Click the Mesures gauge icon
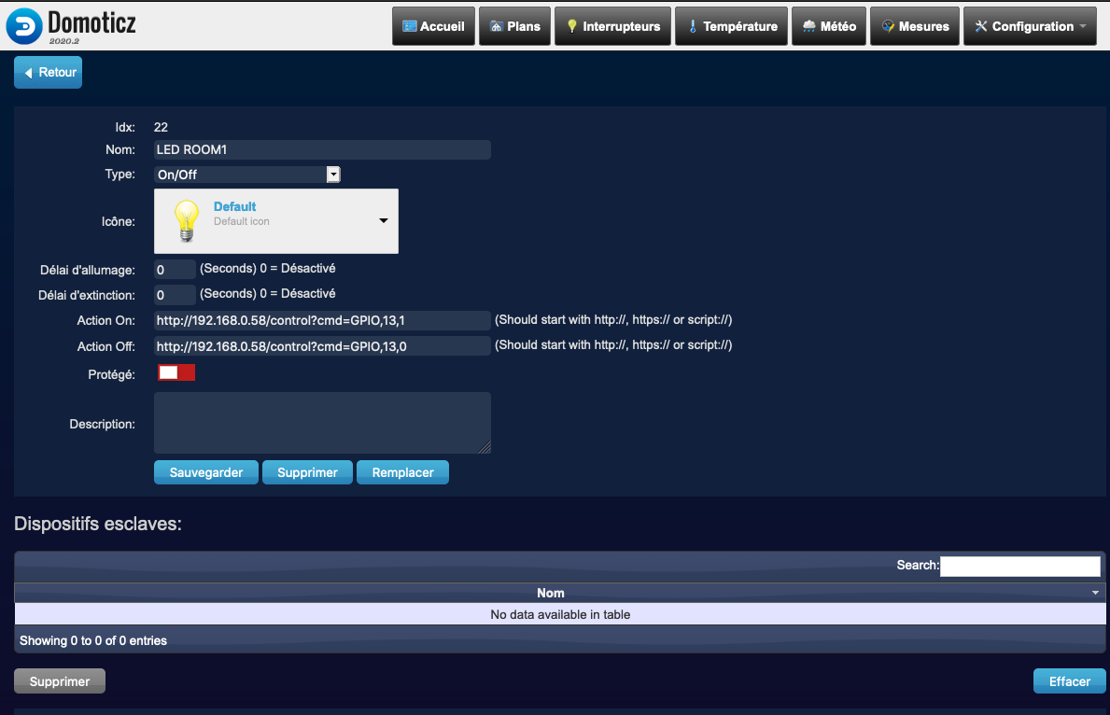 coord(888,26)
